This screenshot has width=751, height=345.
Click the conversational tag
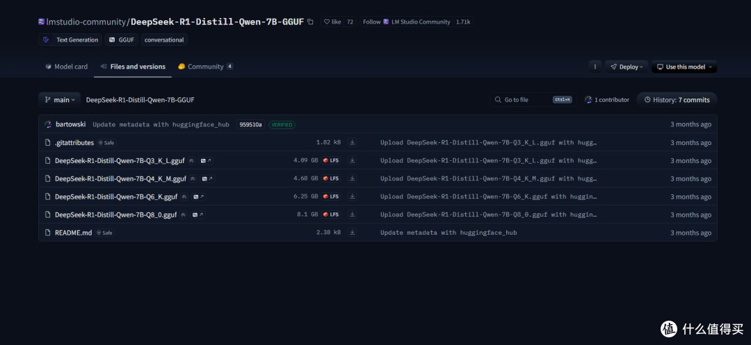[164, 40]
